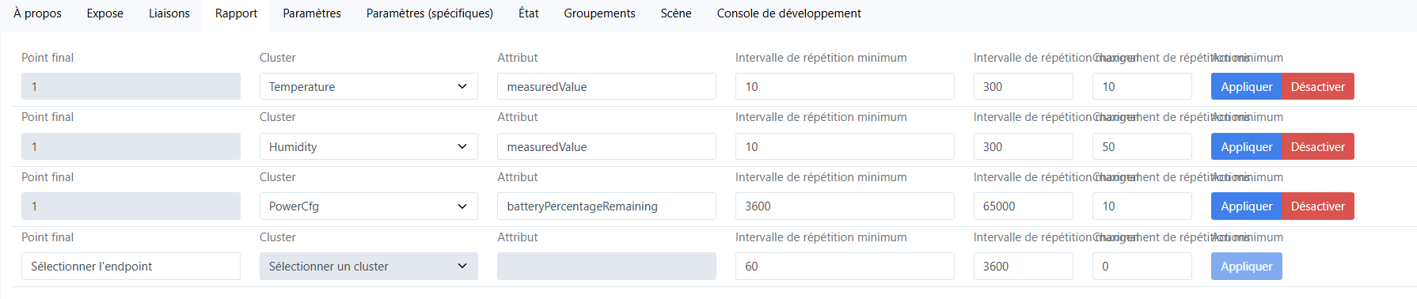Switch to the Paramètres tab

click(312, 13)
